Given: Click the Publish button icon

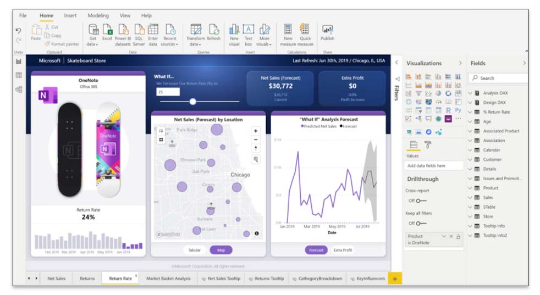Looking at the screenshot, I should click(327, 30).
